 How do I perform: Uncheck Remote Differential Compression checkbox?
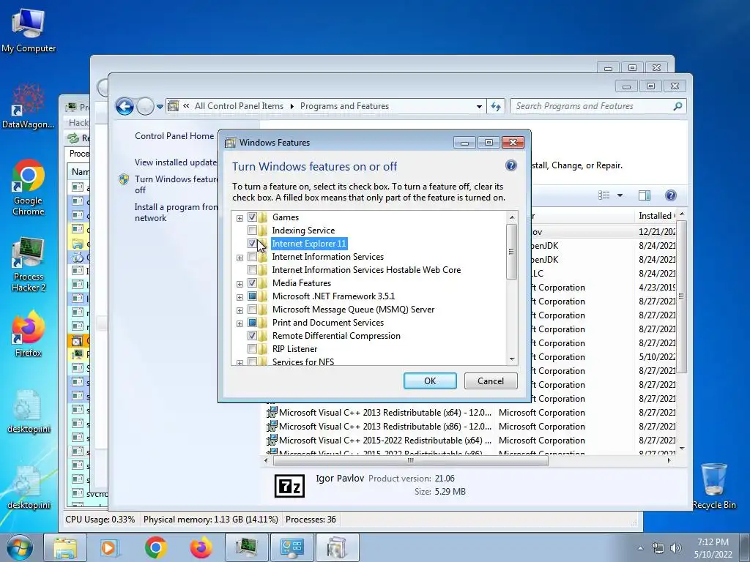pos(252,335)
